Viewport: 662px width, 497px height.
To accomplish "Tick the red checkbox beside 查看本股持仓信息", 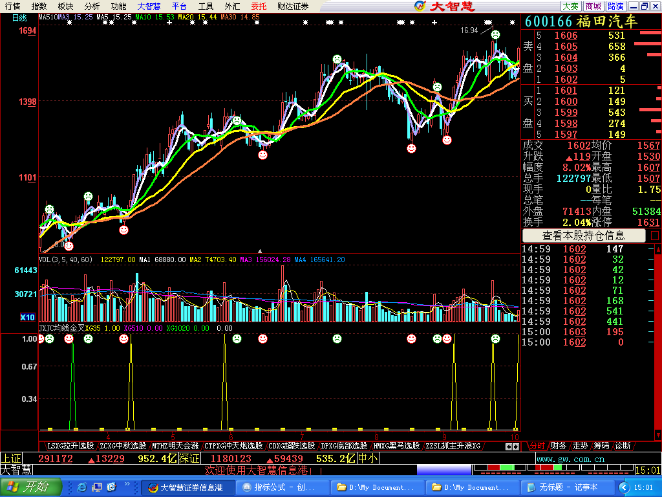I will click(x=654, y=236).
